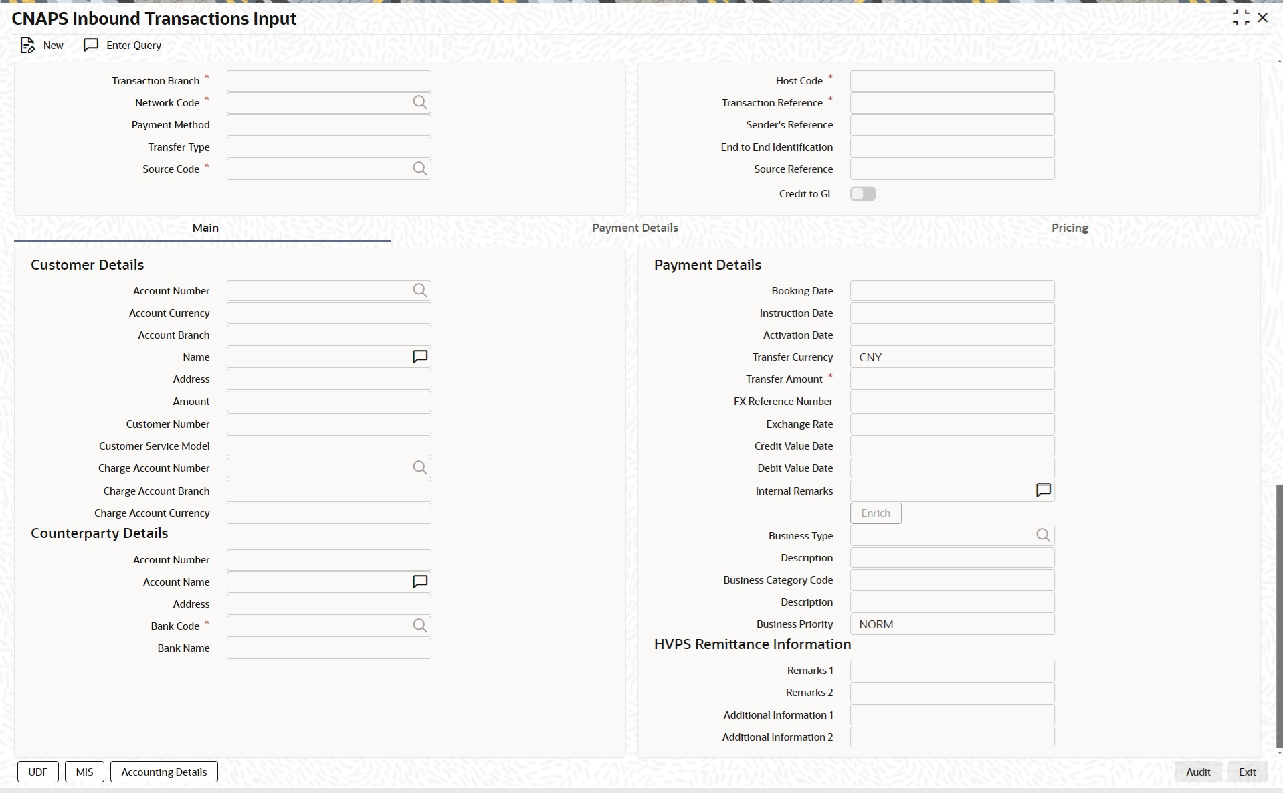Screen dimensions: 1283x795
Task: Click the vertical scrollbar thumb
Action: tap(1279, 616)
